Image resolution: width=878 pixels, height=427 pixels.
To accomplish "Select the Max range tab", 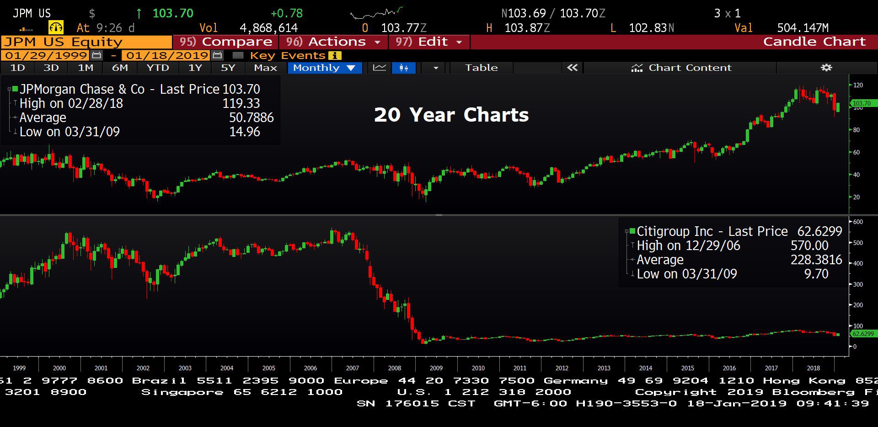I will (x=266, y=68).
